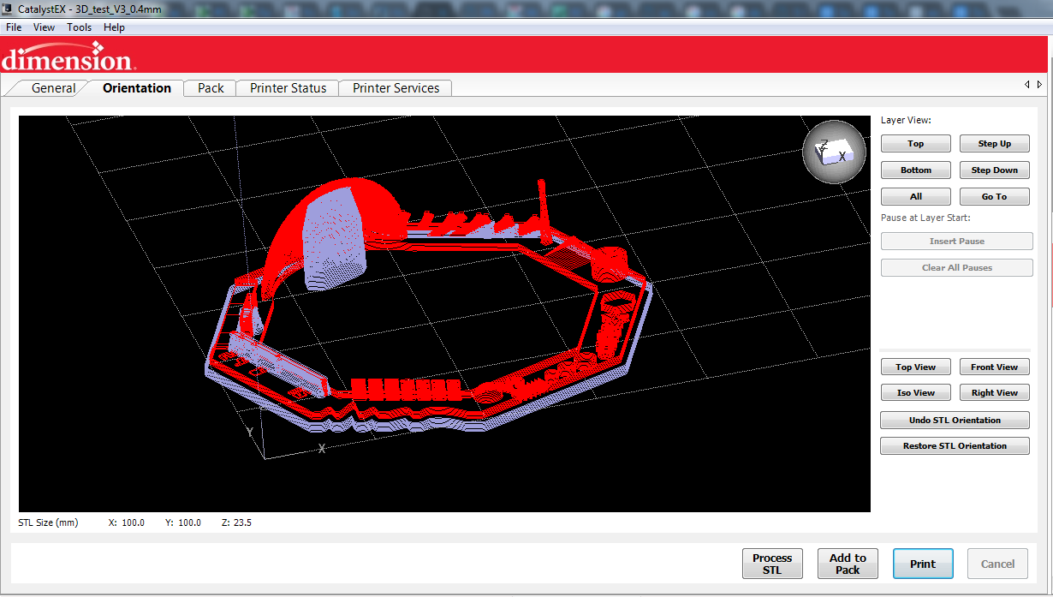Step Down one layer

click(x=995, y=170)
